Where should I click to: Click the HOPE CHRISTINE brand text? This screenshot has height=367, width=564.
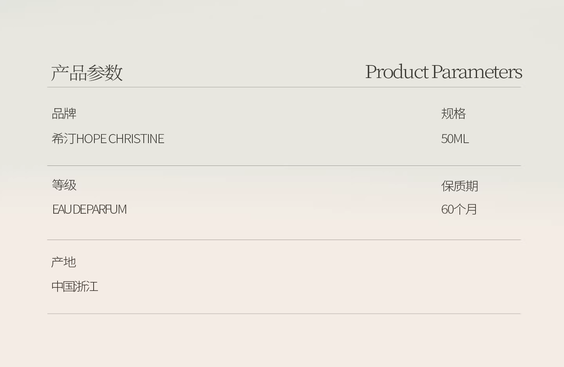click(x=120, y=139)
